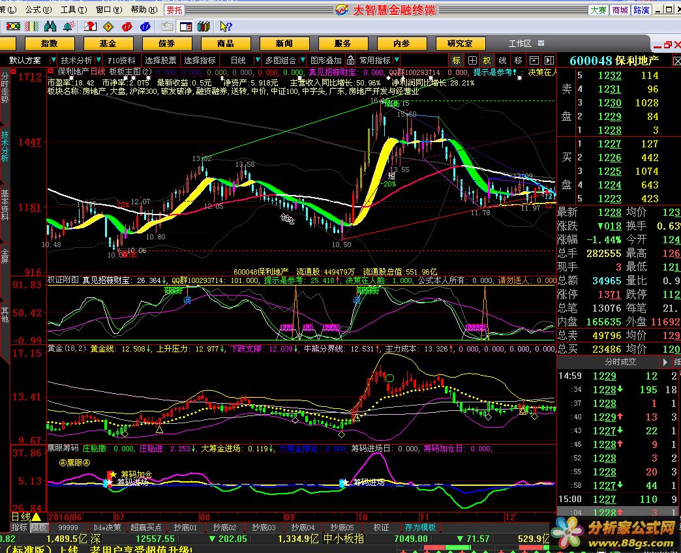Click the 大赛 button

pyautogui.click(x=598, y=10)
